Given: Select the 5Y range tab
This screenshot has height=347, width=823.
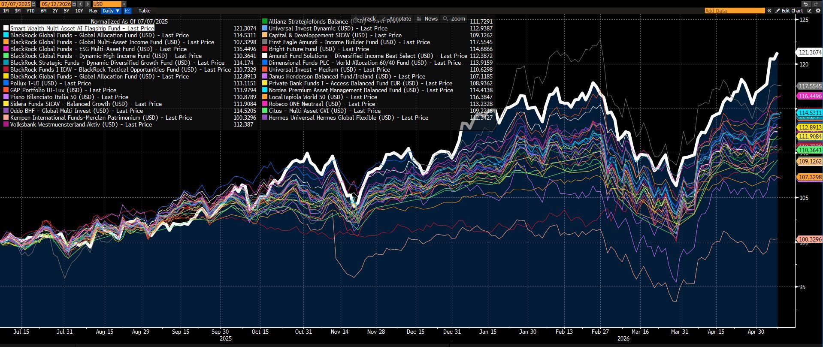Looking at the screenshot, I should 66,11.
